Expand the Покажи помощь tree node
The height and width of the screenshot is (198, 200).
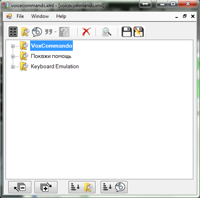tap(13, 56)
